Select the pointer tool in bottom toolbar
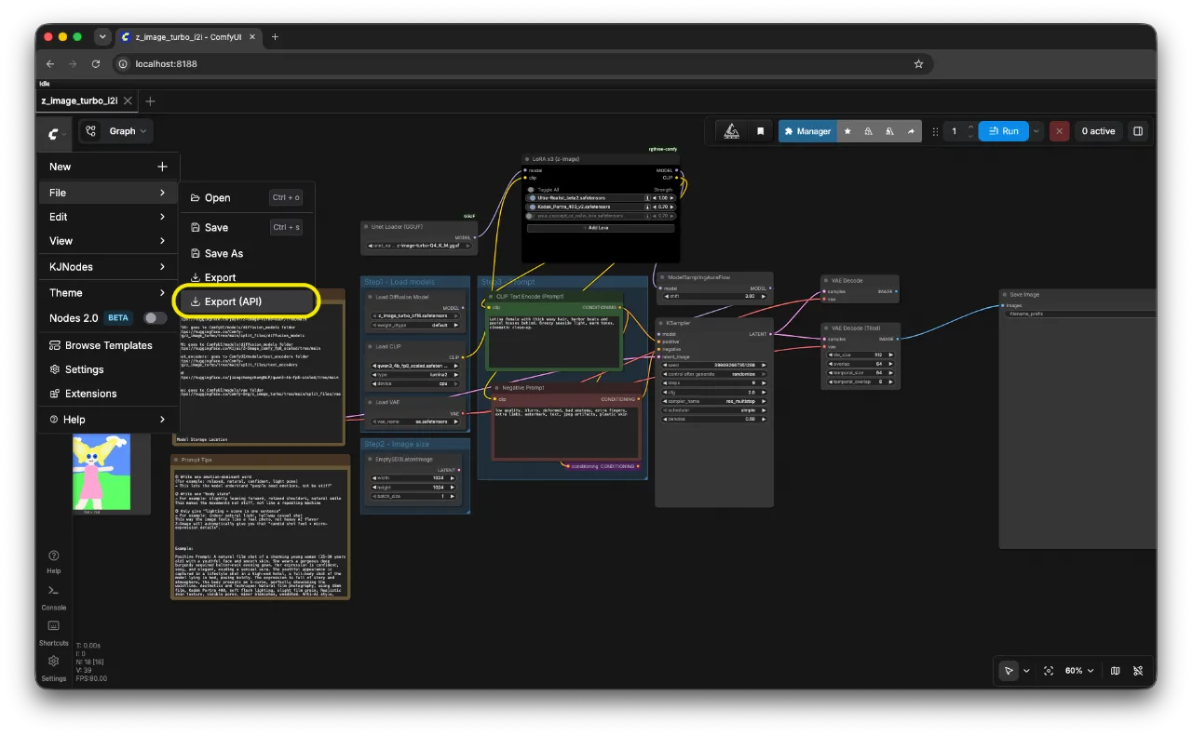1192x736 pixels. pyautogui.click(x=1008, y=671)
